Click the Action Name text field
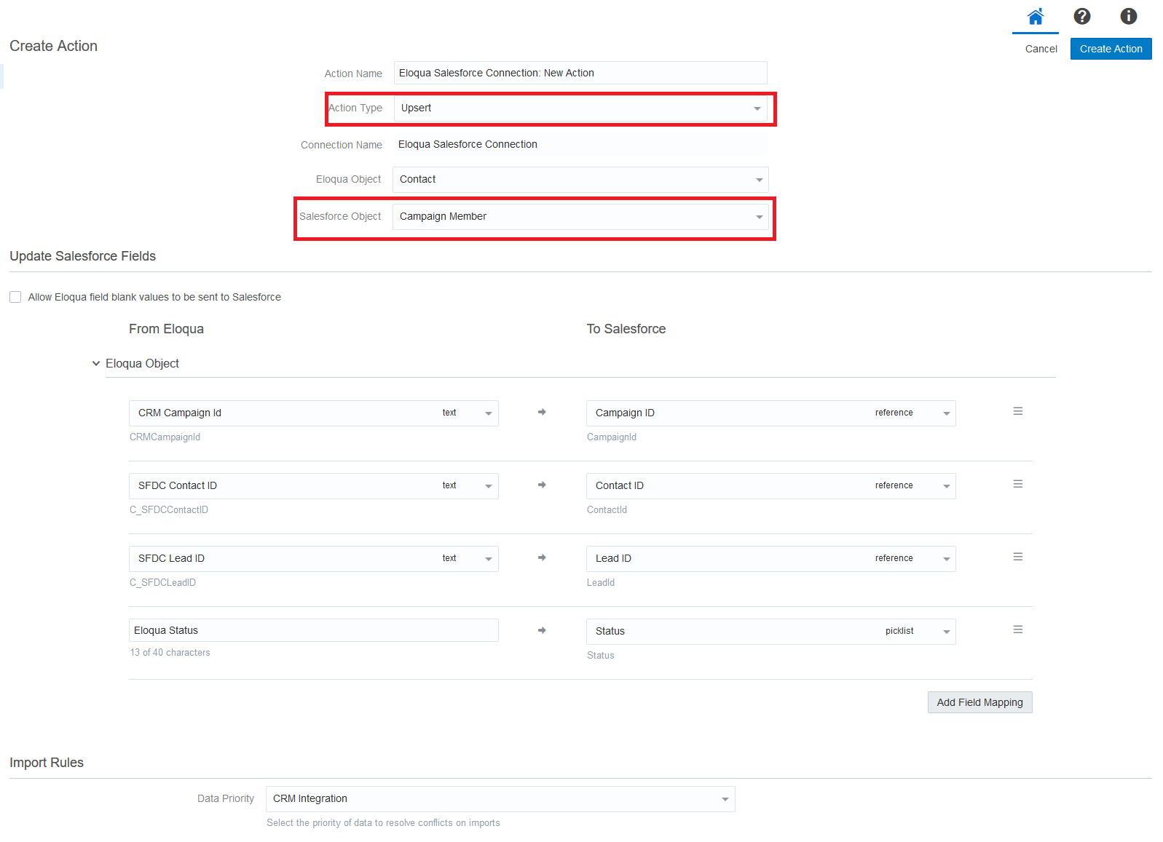The width and height of the screenshot is (1163, 842). coord(580,73)
